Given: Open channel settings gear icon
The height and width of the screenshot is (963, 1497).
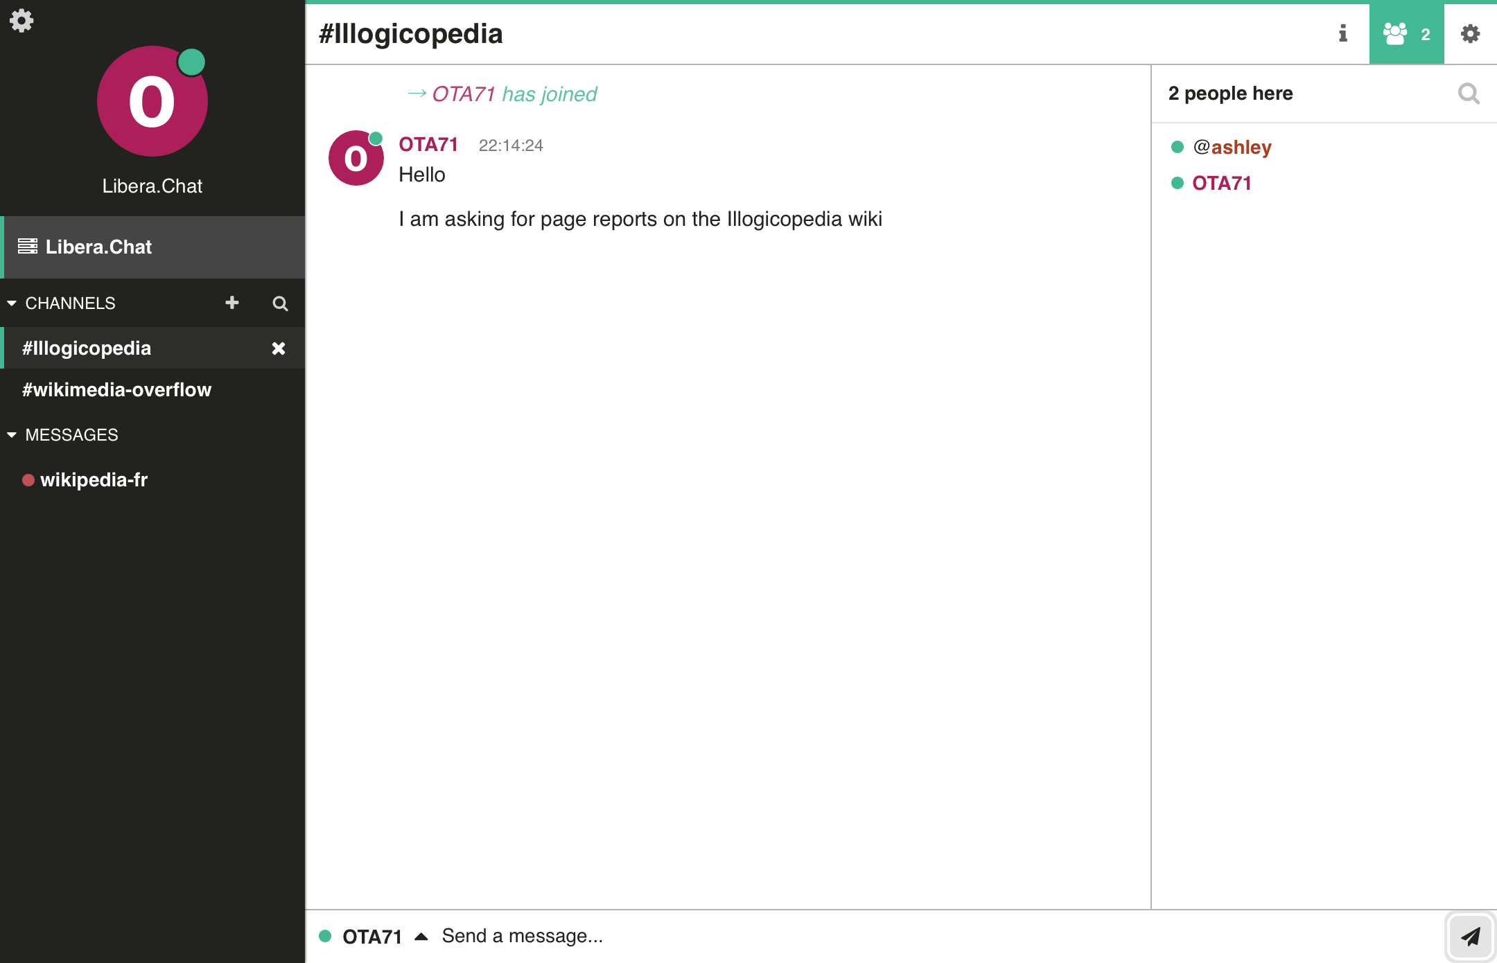Looking at the screenshot, I should pyautogui.click(x=1470, y=34).
